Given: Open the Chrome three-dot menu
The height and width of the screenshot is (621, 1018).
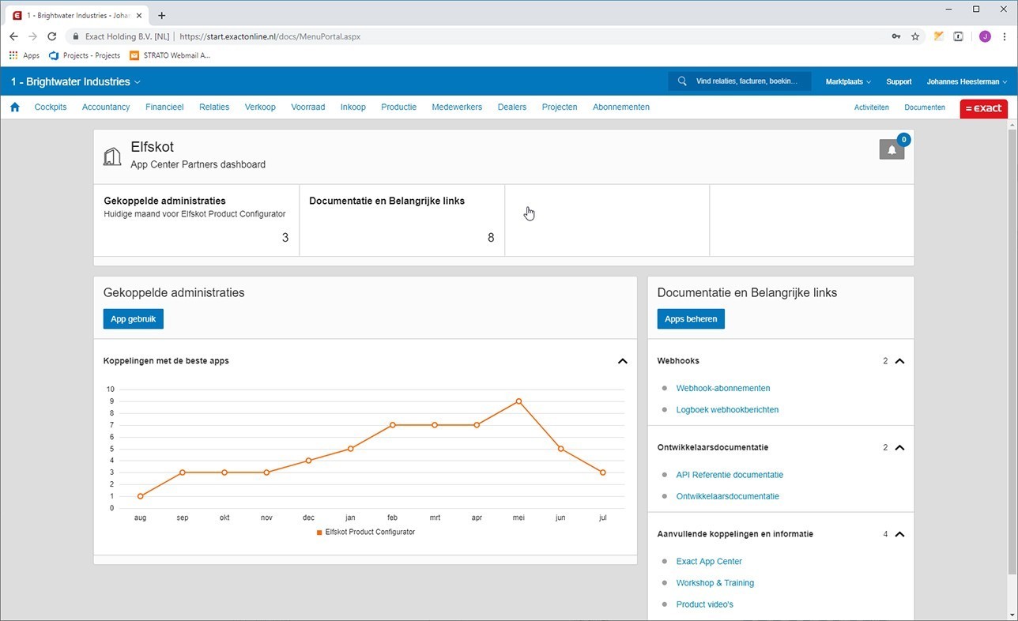Looking at the screenshot, I should point(1005,36).
